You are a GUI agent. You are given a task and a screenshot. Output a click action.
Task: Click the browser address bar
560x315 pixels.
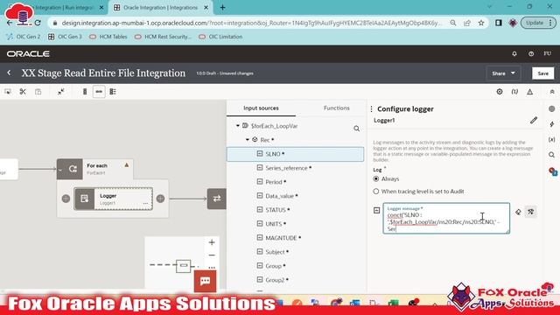click(x=251, y=23)
